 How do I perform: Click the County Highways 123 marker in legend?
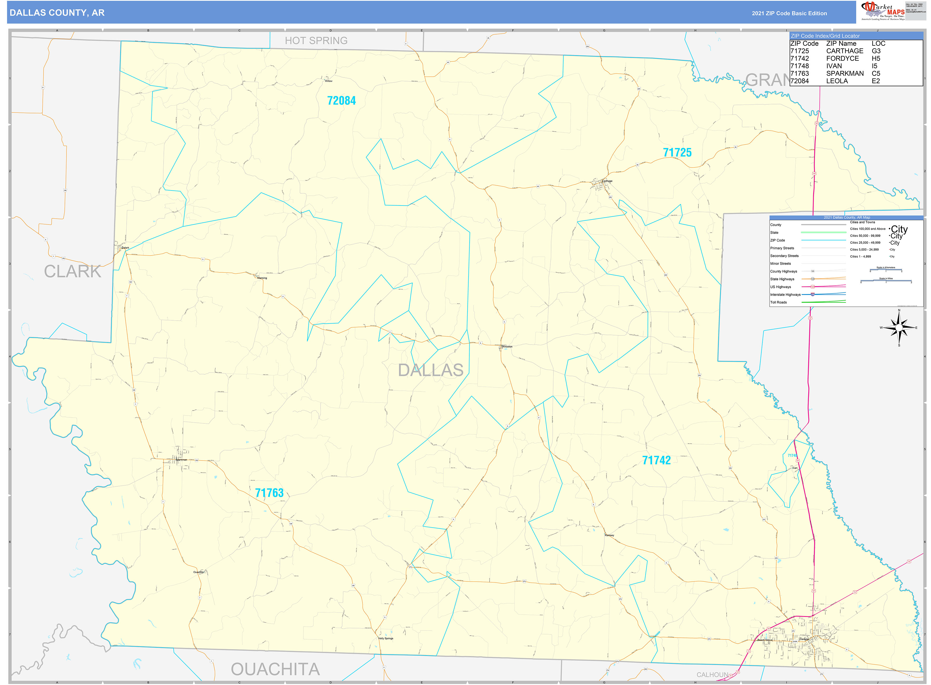(x=813, y=271)
